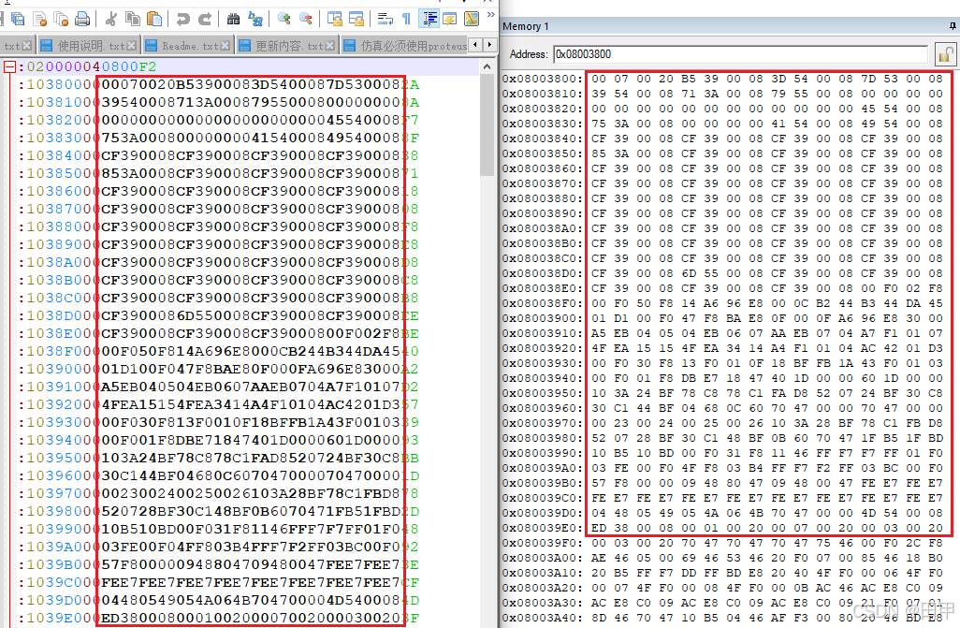Toggle synchronized vertical scrolling icon

coord(334,19)
